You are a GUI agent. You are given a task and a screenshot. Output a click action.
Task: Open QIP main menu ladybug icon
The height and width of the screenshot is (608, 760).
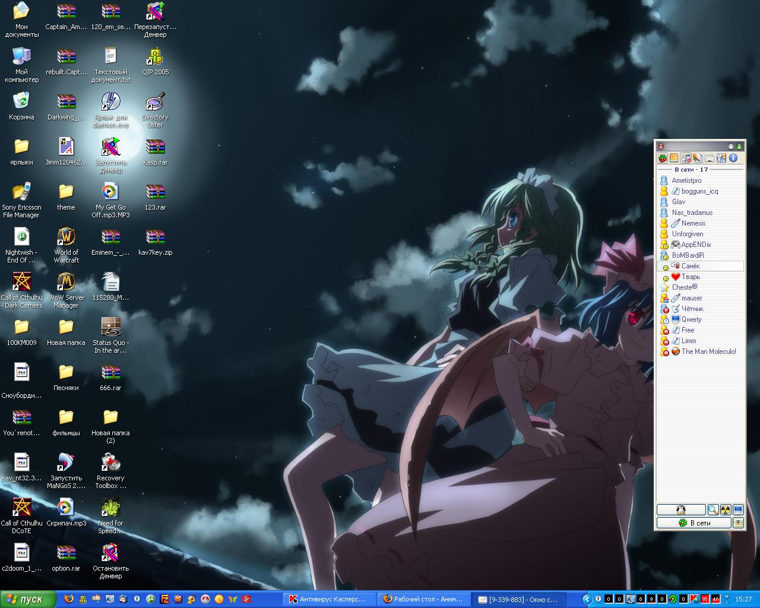663,158
